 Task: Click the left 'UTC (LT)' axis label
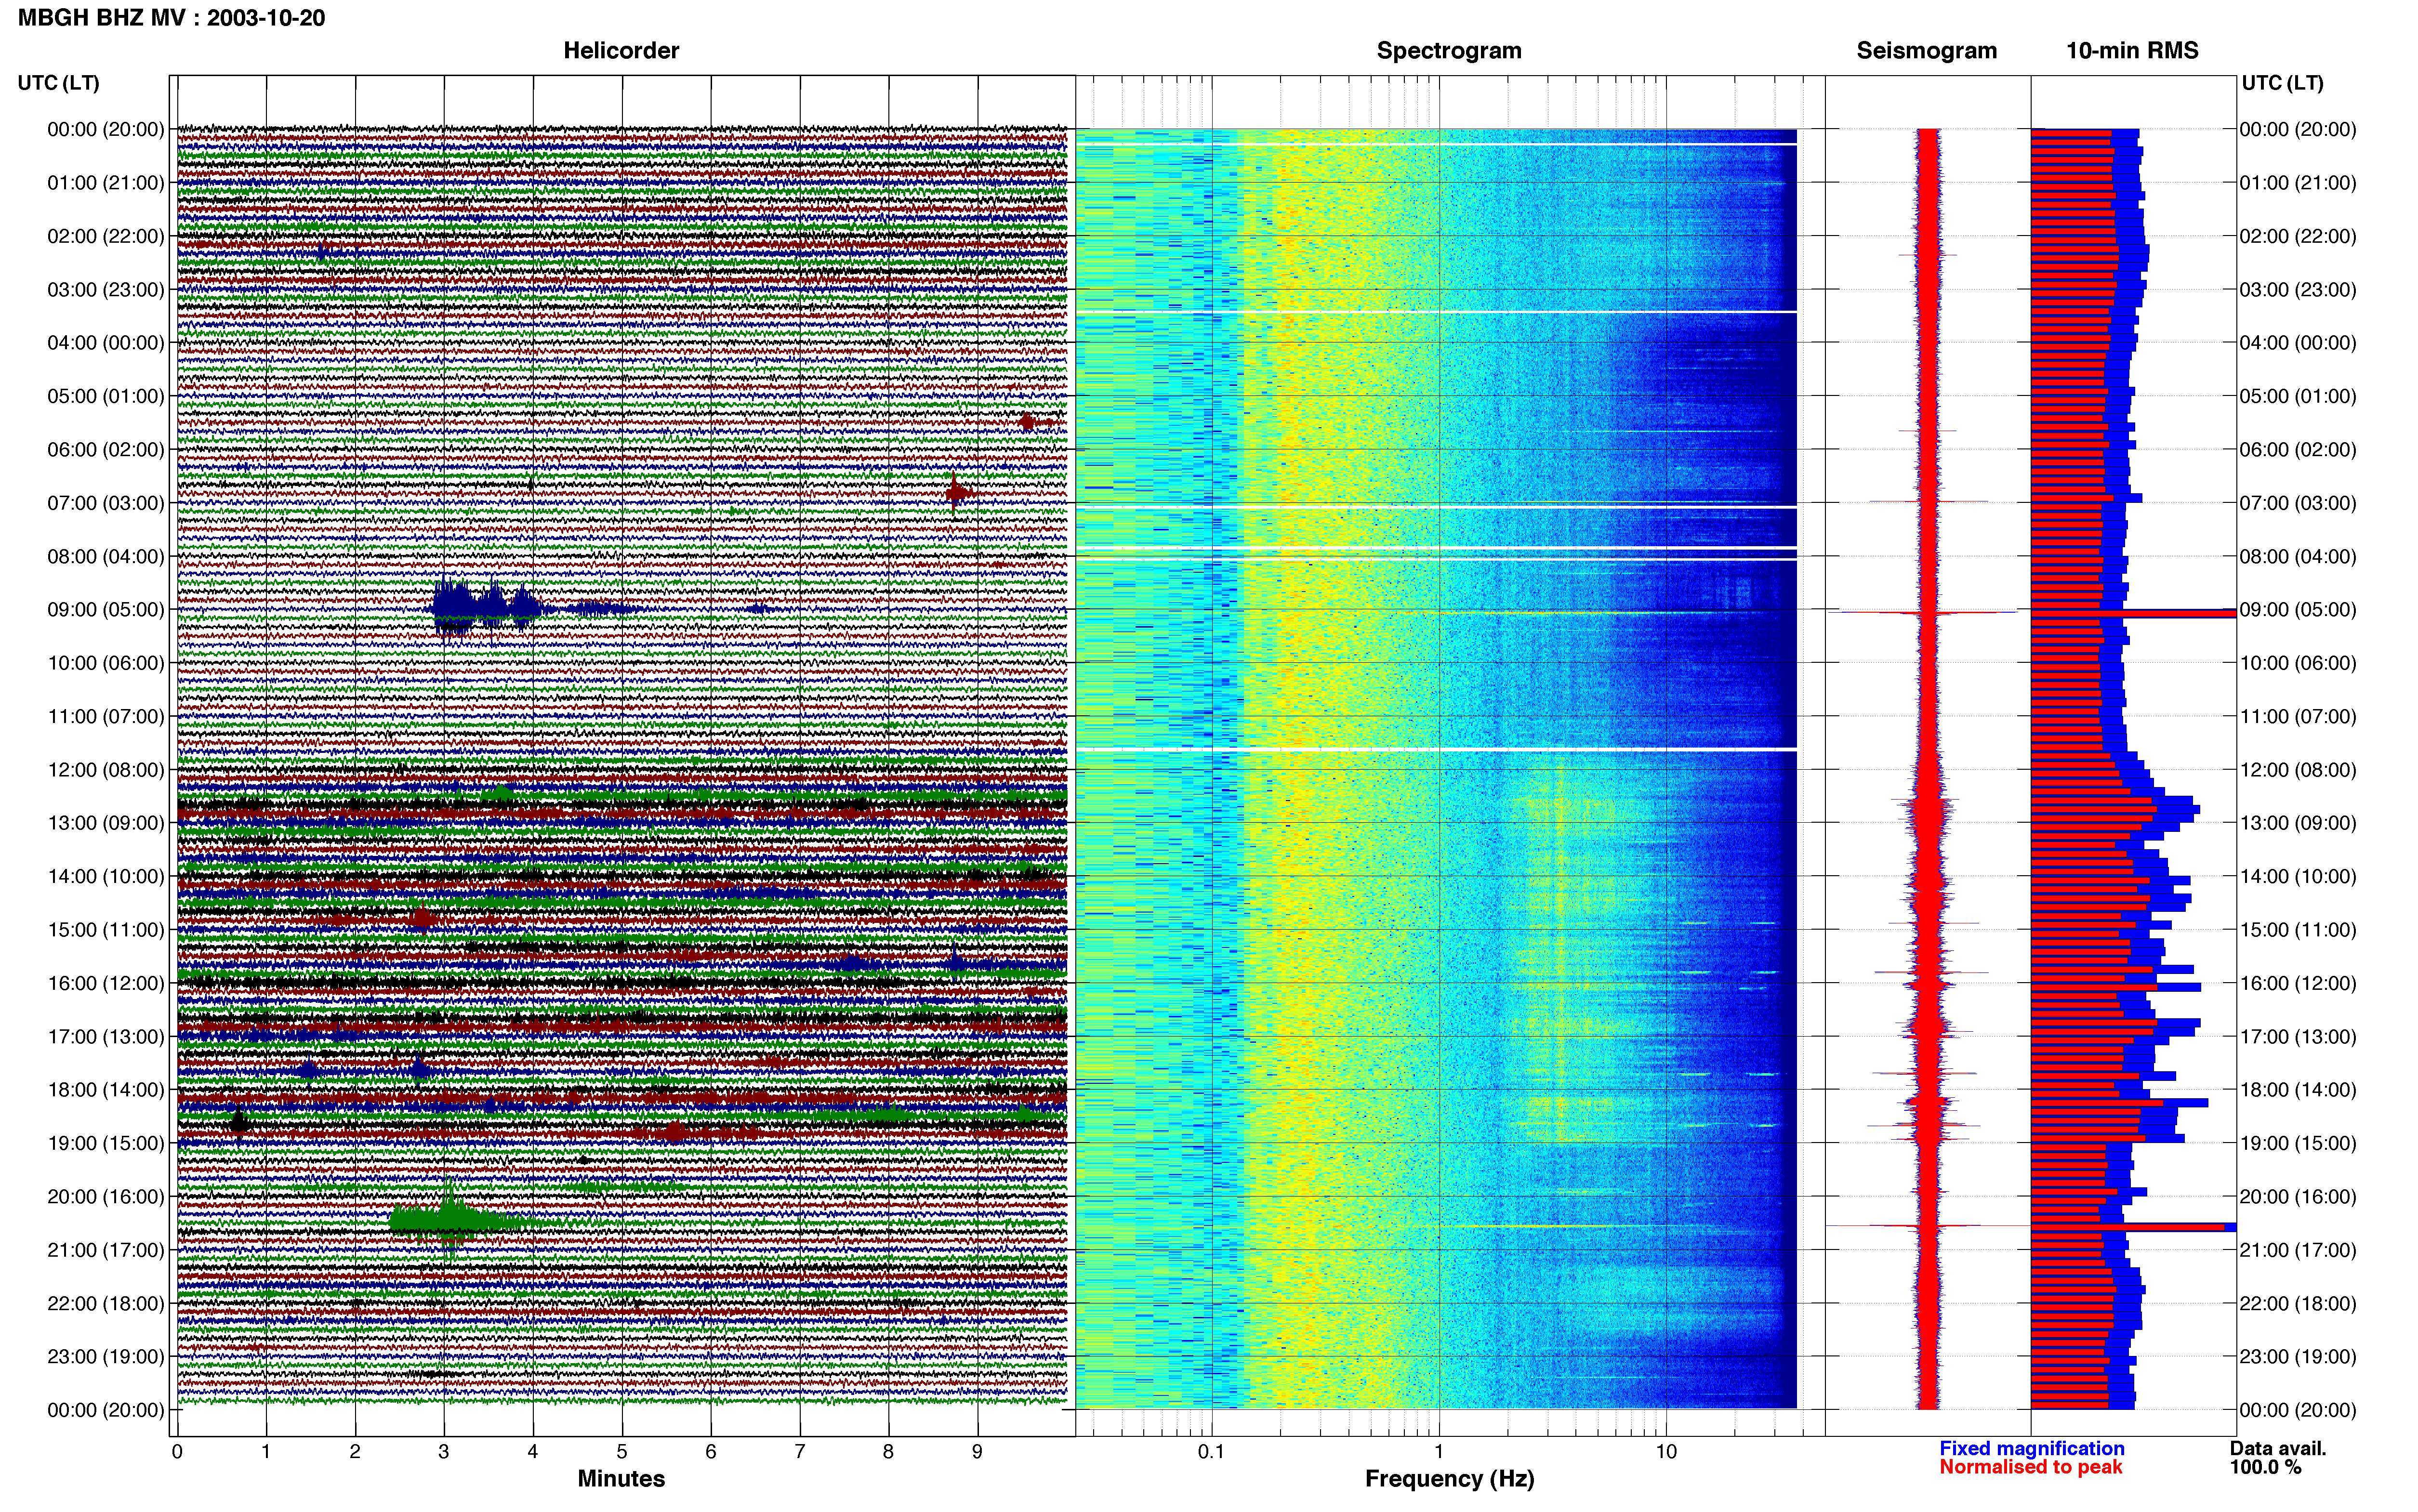point(58,83)
